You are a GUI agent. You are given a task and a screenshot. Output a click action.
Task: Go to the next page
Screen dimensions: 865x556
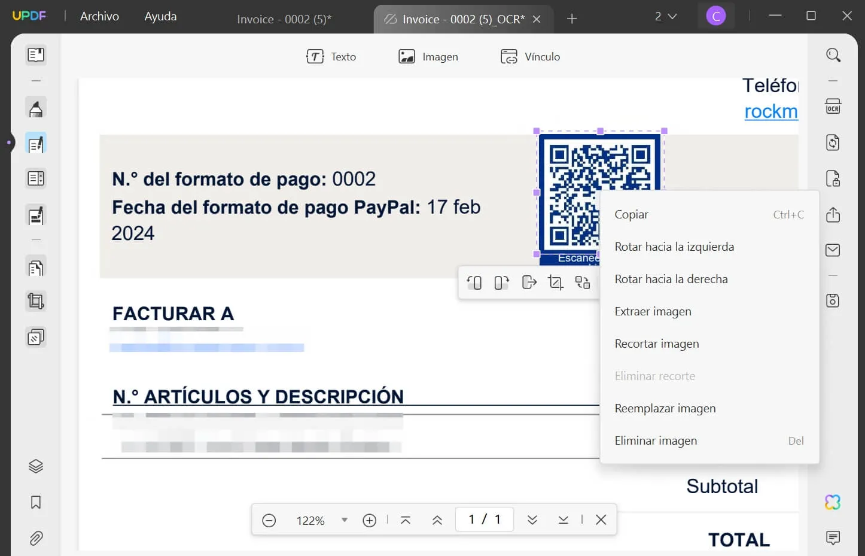tap(532, 520)
